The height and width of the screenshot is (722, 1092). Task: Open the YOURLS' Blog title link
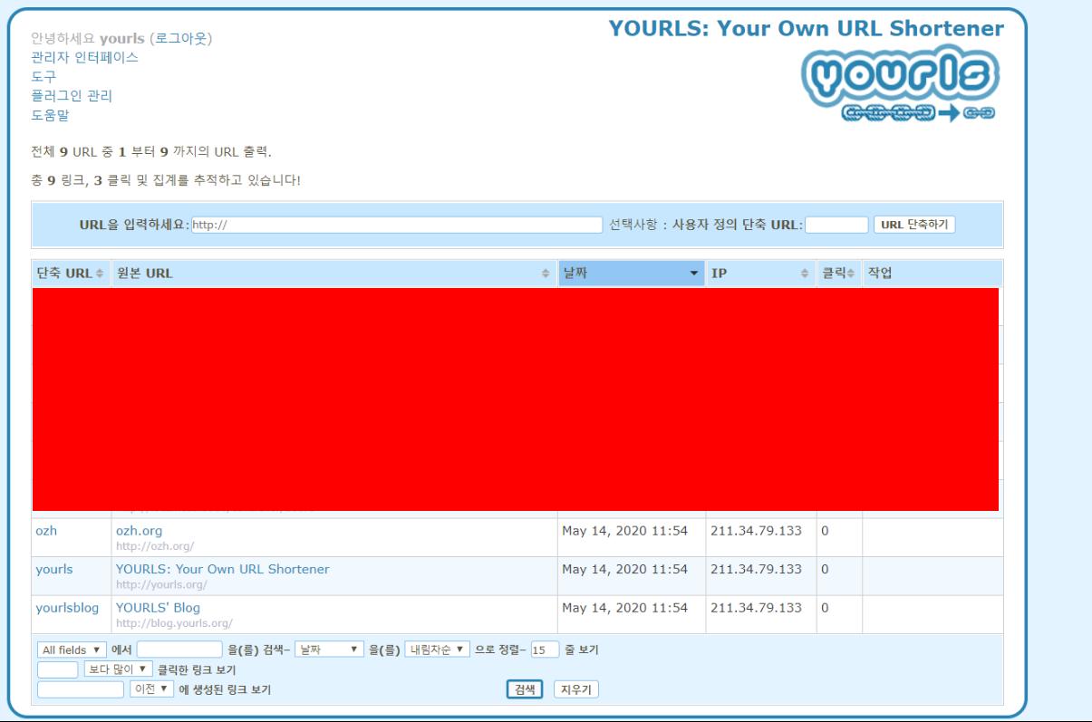[158, 607]
